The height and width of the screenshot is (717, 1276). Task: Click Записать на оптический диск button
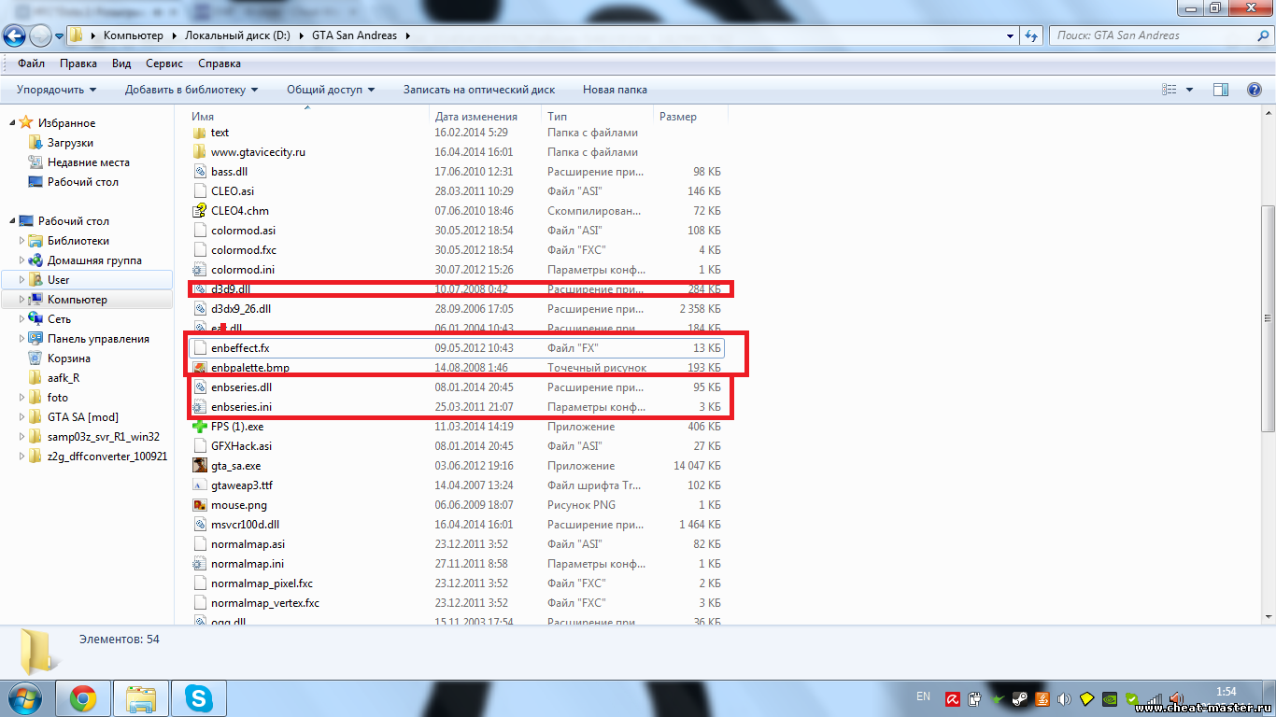click(x=478, y=90)
